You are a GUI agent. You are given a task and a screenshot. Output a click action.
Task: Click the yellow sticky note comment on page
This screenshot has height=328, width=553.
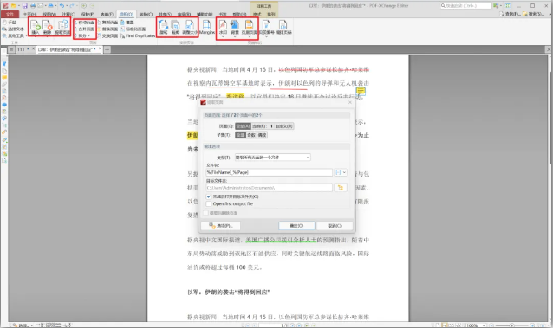click(x=361, y=91)
